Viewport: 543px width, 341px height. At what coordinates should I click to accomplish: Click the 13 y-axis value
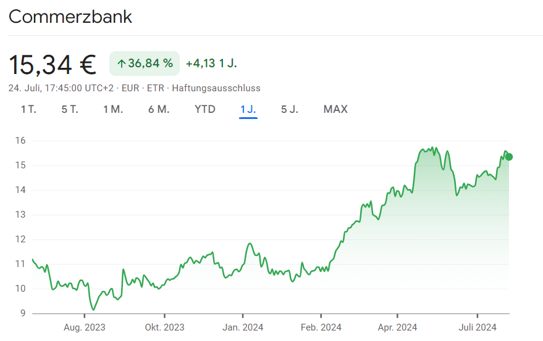[20, 215]
